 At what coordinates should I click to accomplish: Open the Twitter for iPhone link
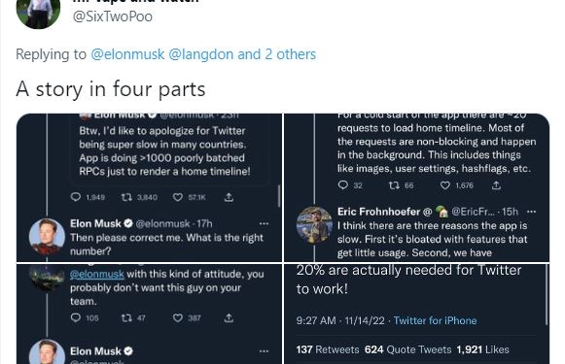[x=435, y=320]
